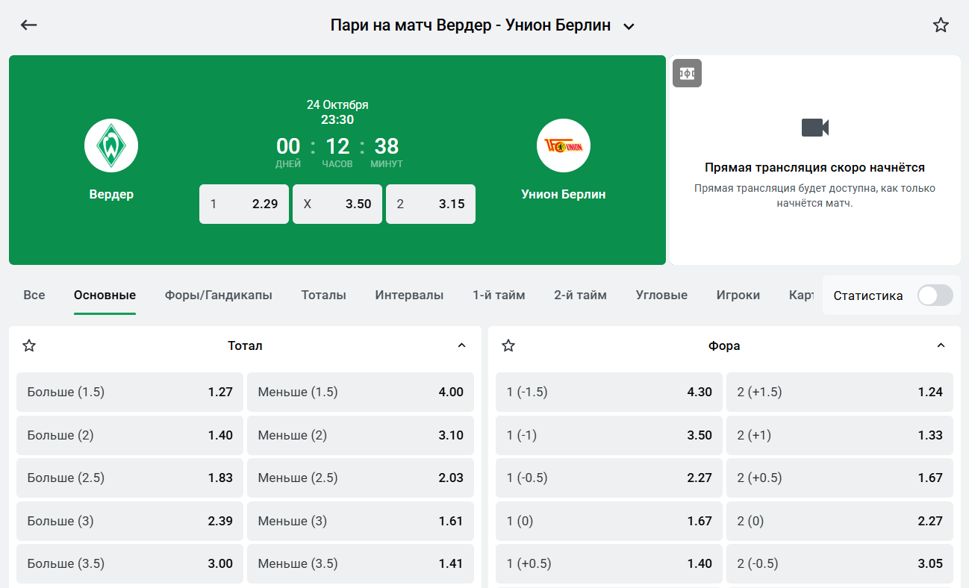969x588 pixels.
Task: Favorite the Тотал market with star icon
Action: pyautogui.click(x=29, y=345)
